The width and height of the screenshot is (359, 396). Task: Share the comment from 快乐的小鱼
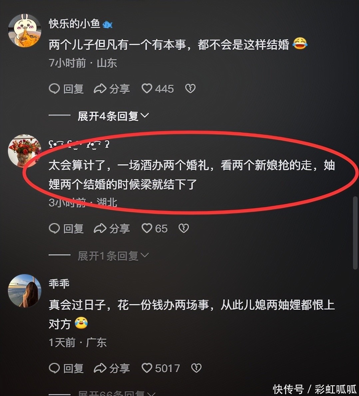point(112,89)
